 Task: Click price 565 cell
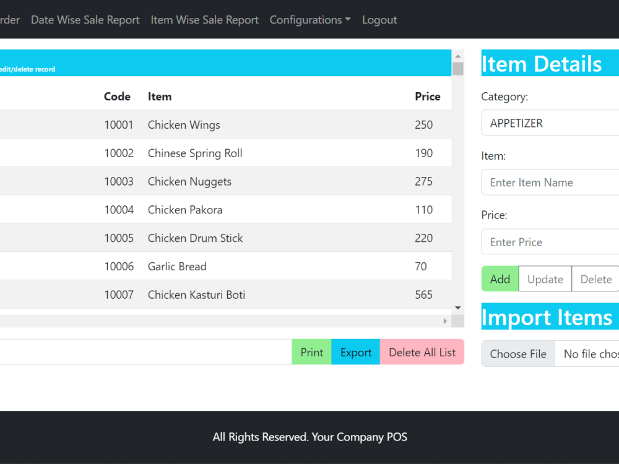point(423,294)
